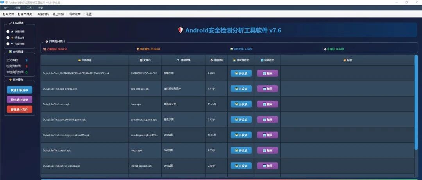Click the 文件路径 column header
Image resolution: width=422 pixels, height=180 pixels.
tap(85, 60)
